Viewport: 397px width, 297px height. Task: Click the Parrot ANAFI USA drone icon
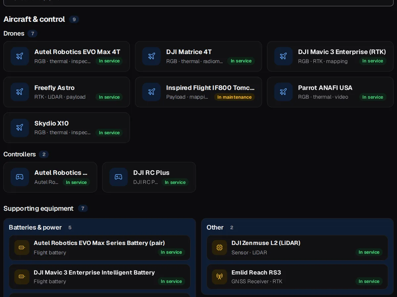(284, 92)
